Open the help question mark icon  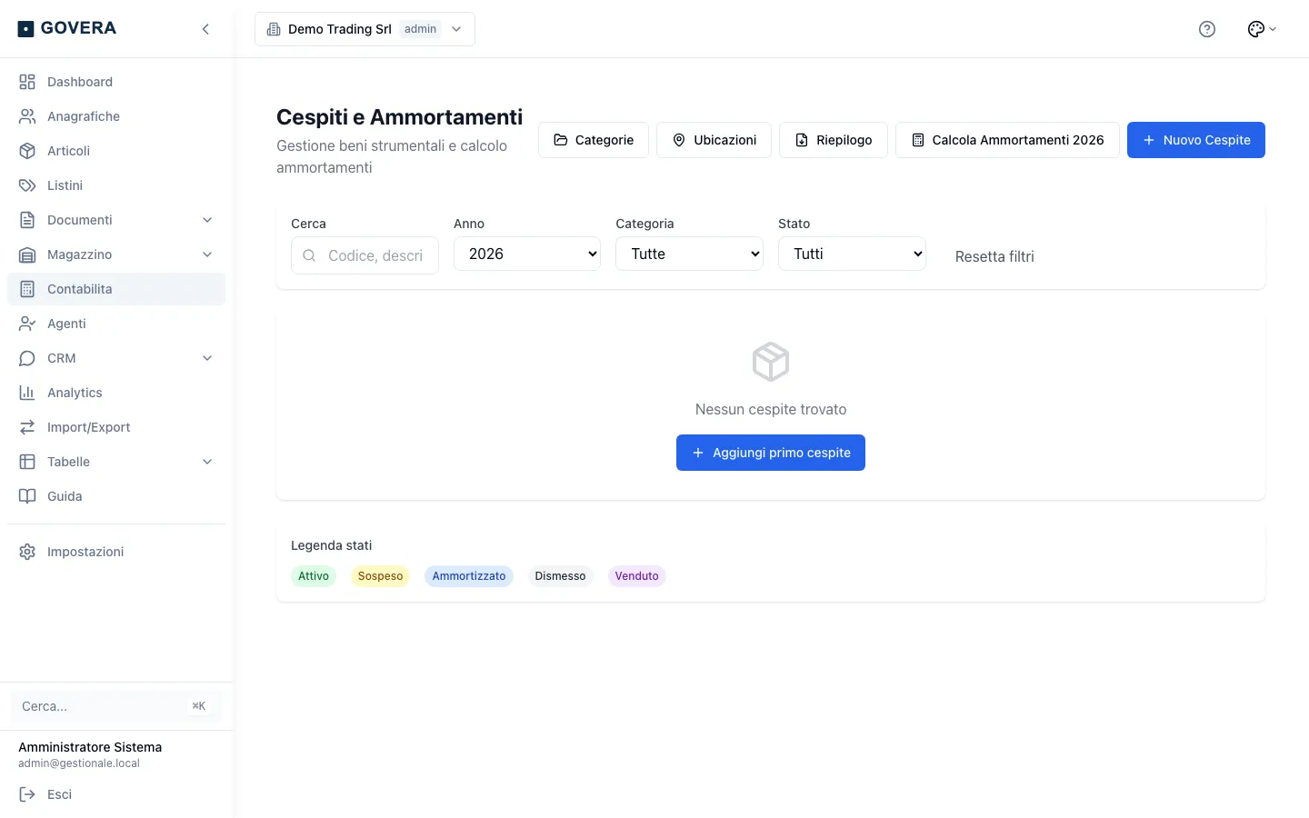click(1207, 29)
